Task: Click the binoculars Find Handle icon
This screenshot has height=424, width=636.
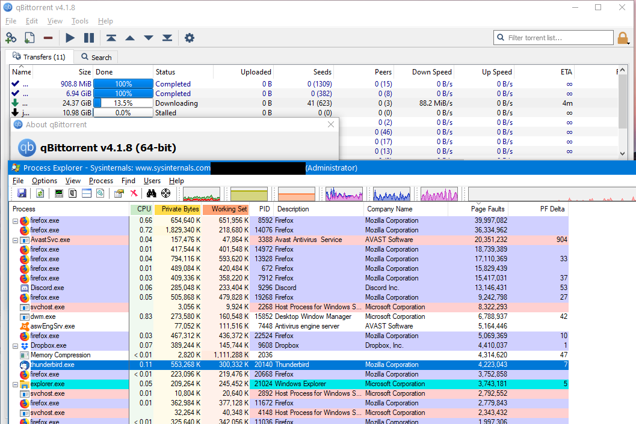Action: point(151,193)
